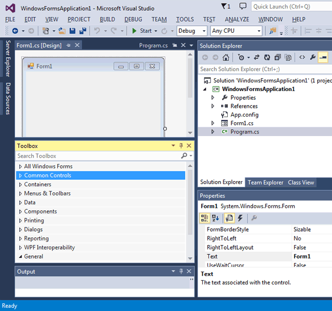Expand the Common Controls toolbox group
The width and height of the screenshot is (332, 311).
(20, 175)
